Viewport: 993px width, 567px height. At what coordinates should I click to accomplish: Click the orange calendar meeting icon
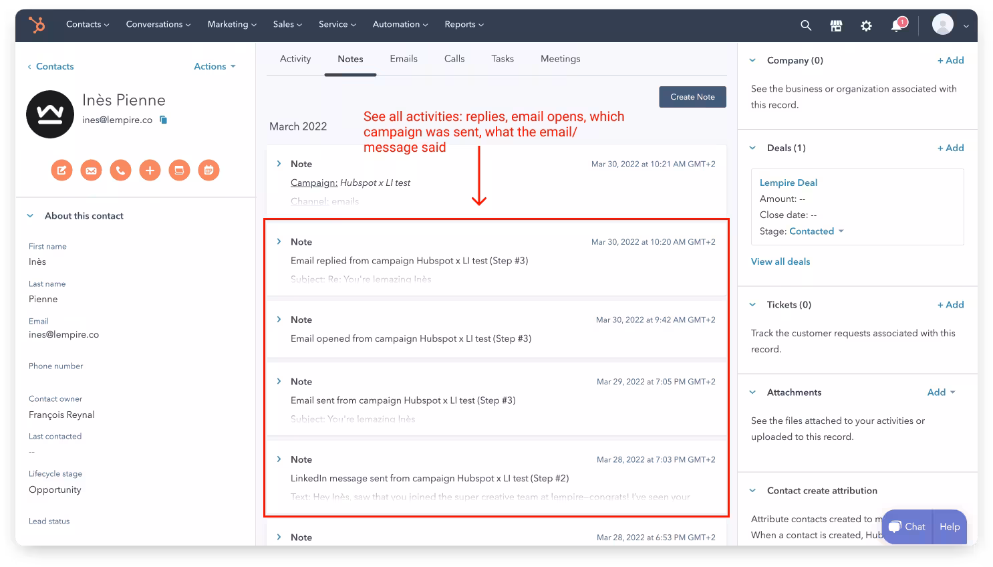click(x=208, y=170)
